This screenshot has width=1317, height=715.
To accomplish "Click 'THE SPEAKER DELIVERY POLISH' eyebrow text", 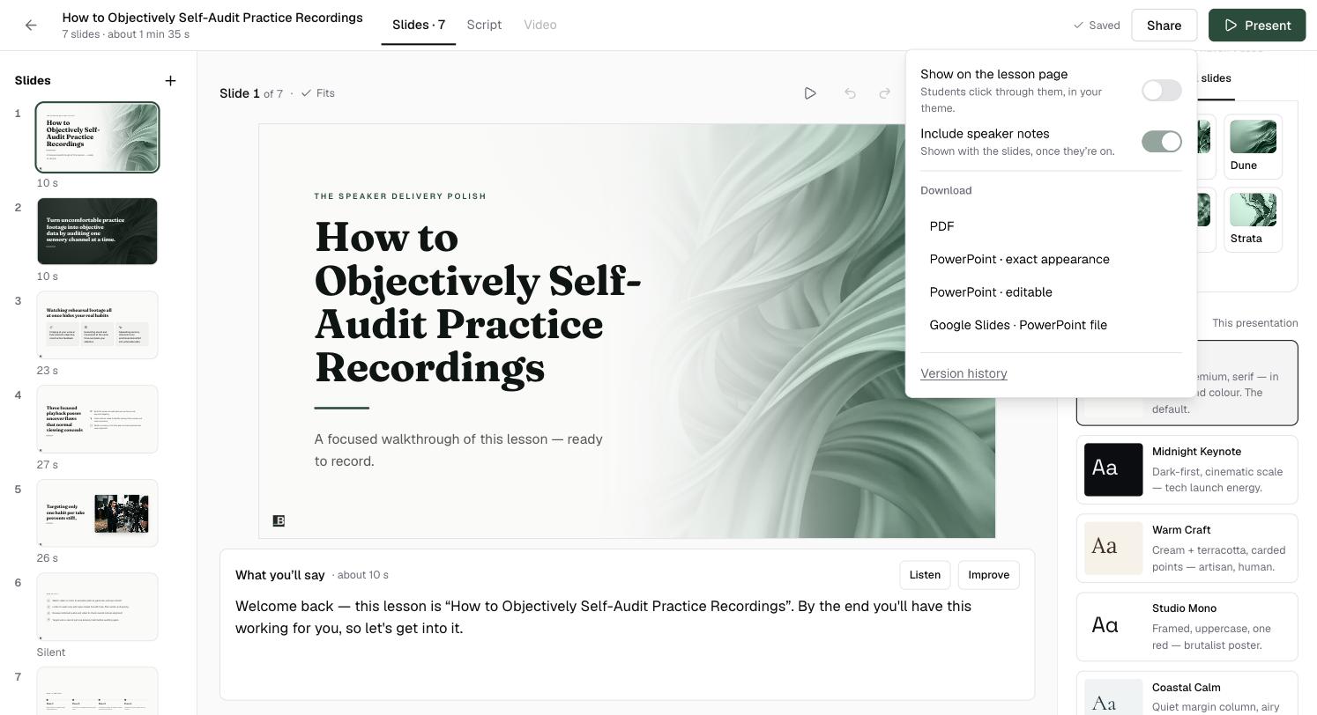I will 400,196.
